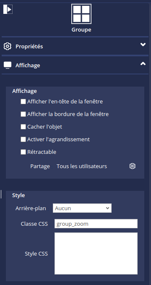The width and height of the screenshot is (151, 285).
Task: Click the Affichage fieldset title above the checkboxes
Action: 24,91
